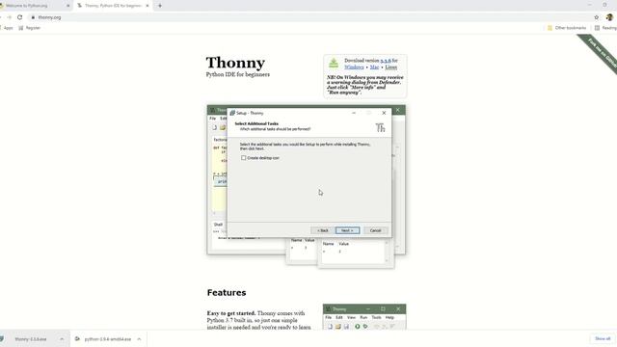
Task: Close the Thonny browser tab
Action: click(148, 6)
